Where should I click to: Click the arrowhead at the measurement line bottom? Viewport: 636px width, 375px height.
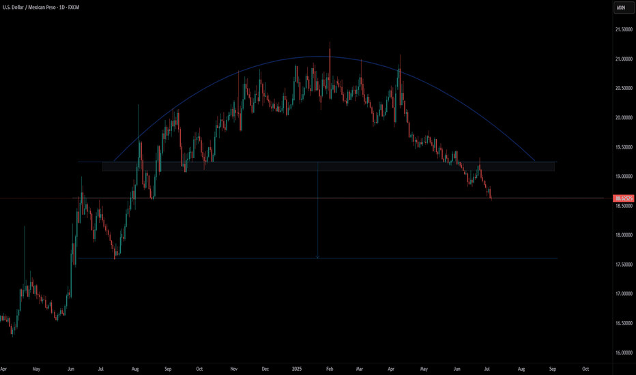pyautogui.click(x=317, y=257)
